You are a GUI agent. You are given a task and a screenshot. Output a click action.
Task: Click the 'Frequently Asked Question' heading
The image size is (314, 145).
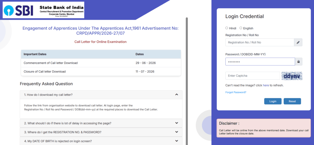coord(46,84)
